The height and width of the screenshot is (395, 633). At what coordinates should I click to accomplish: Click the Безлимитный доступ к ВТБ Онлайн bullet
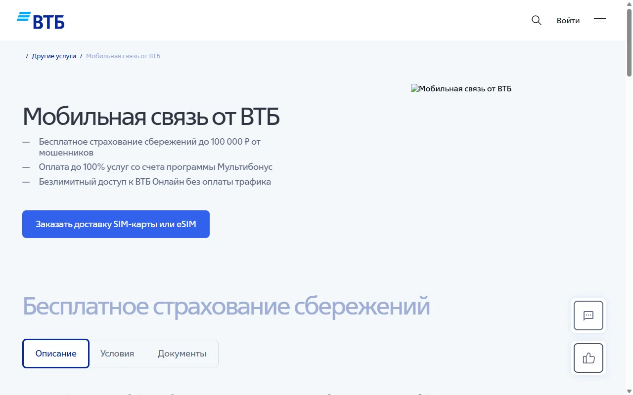pos(155,181)
